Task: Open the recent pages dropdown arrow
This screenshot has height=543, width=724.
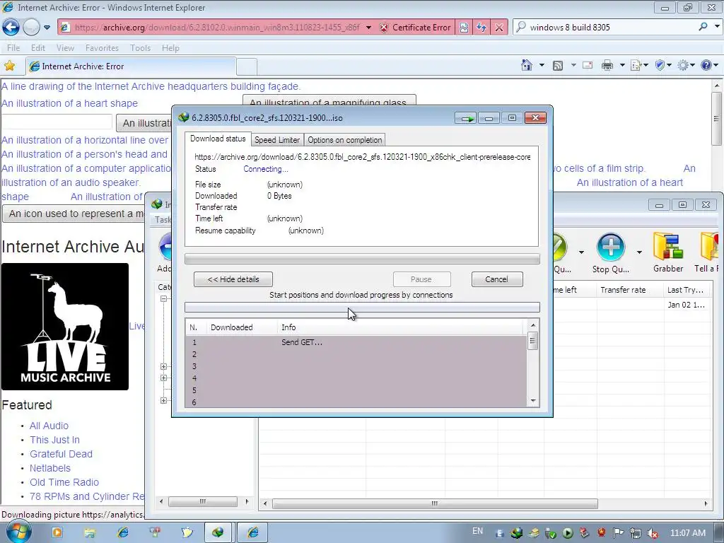Action: pyautogui.click(x=47, y=28)
